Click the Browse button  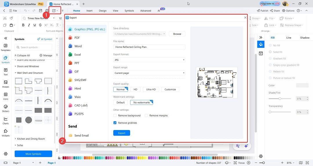point(177,34)
